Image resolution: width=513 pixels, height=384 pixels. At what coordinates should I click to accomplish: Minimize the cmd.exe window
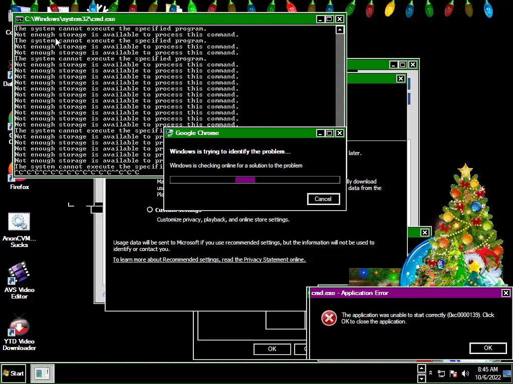click(x=320, y=19)
